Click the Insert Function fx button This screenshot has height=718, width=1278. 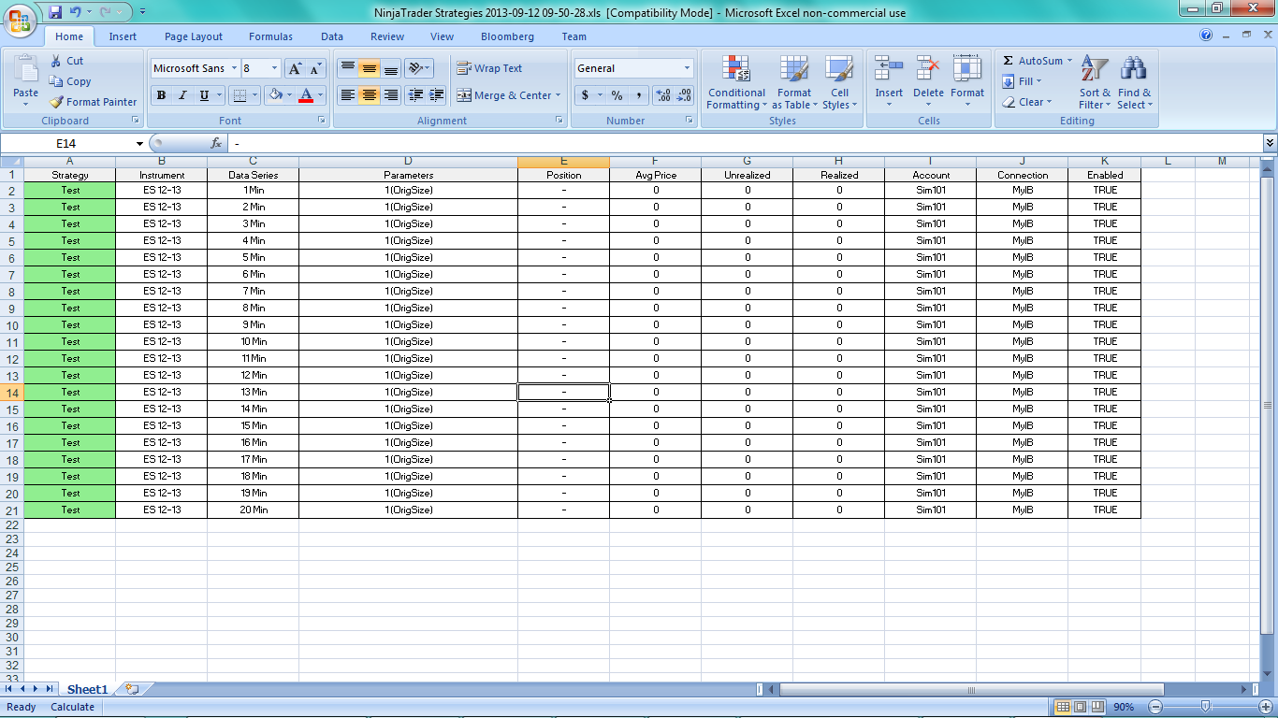216,143
